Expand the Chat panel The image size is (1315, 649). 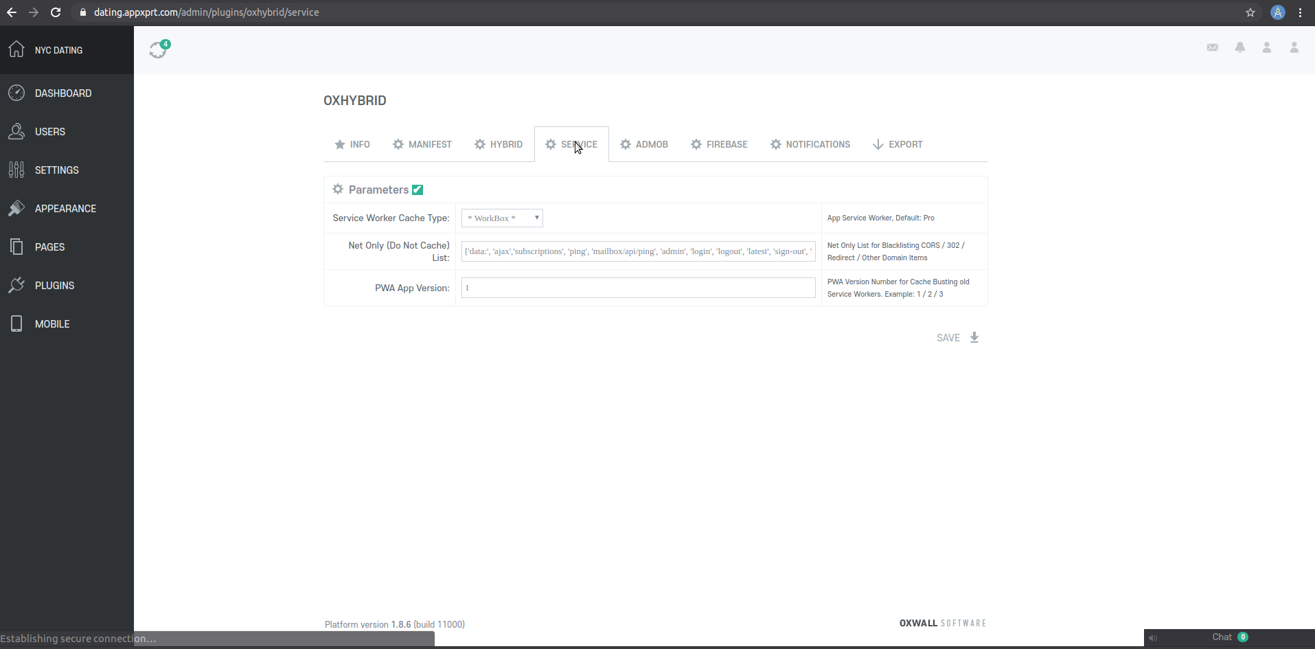click(1222, 637)
